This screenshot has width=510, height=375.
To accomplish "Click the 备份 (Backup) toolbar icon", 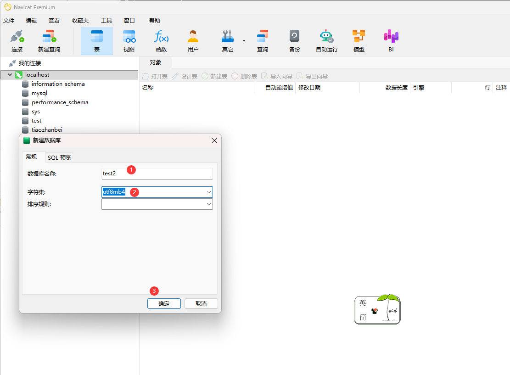I will [294, 41].
